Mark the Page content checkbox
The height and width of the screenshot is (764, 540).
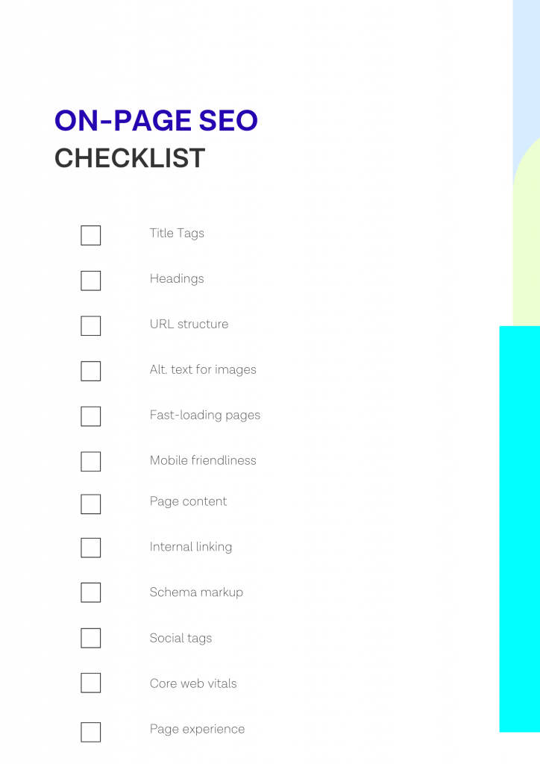90,504
